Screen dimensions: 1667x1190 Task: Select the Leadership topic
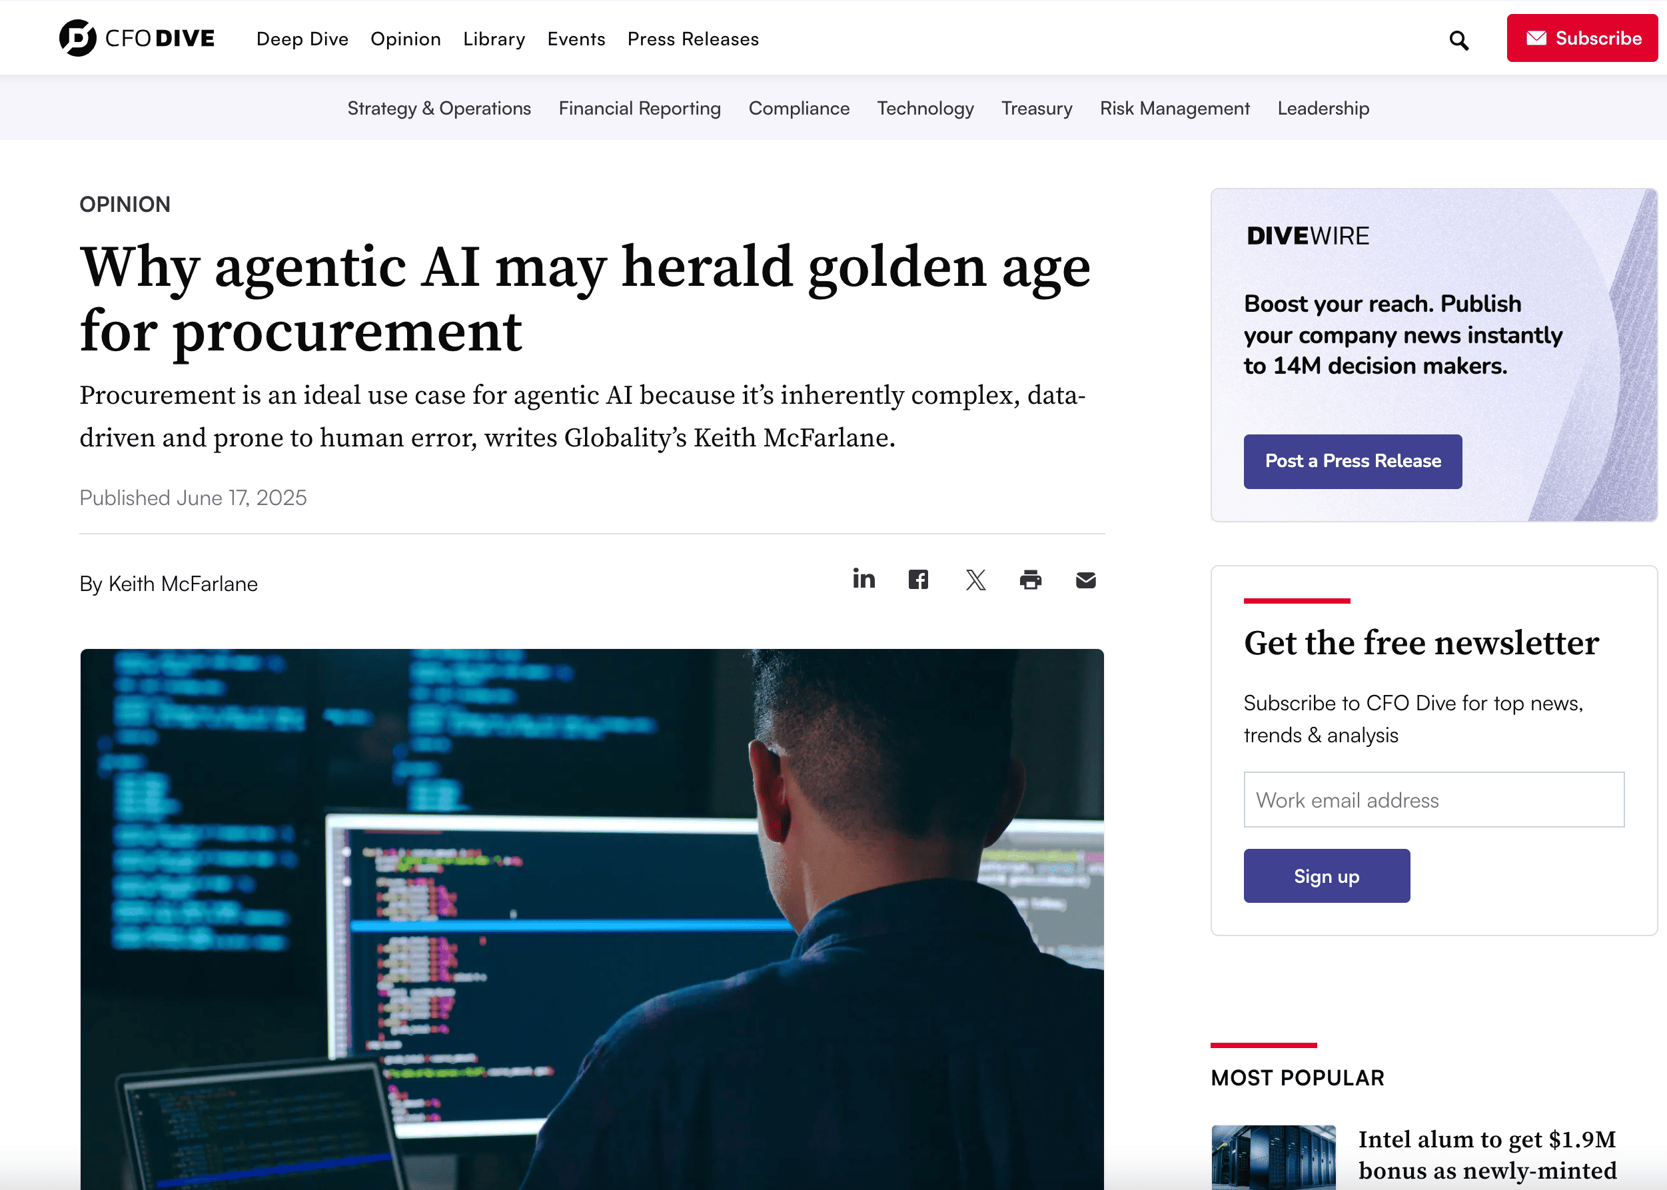click(x=1323, y=109)
